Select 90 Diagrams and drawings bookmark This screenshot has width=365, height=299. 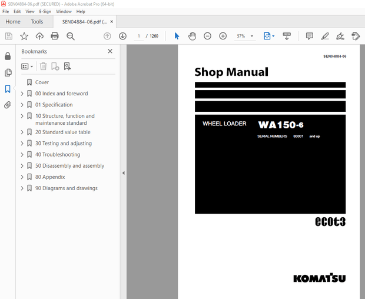[x=66, y=188]
